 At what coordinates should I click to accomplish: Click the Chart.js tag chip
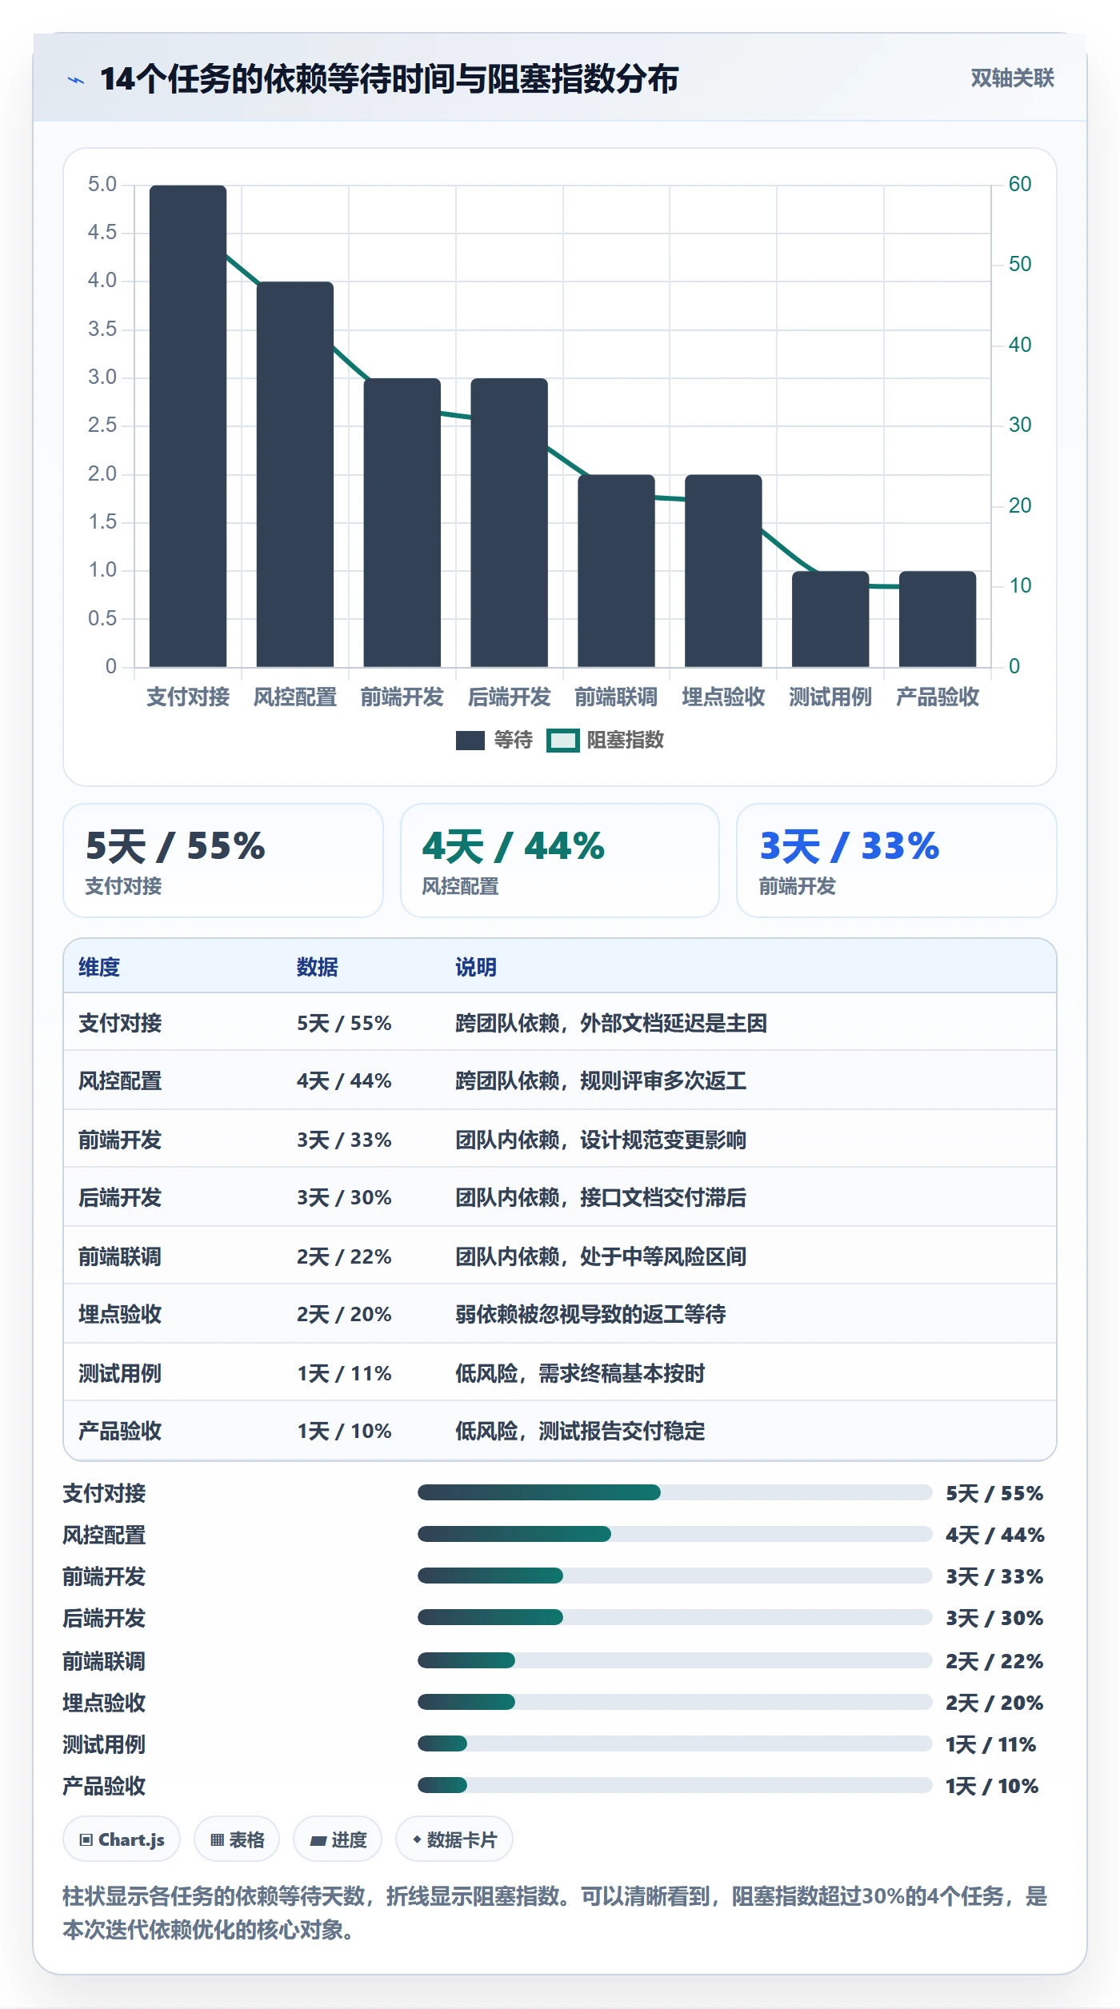(122, 1839)
